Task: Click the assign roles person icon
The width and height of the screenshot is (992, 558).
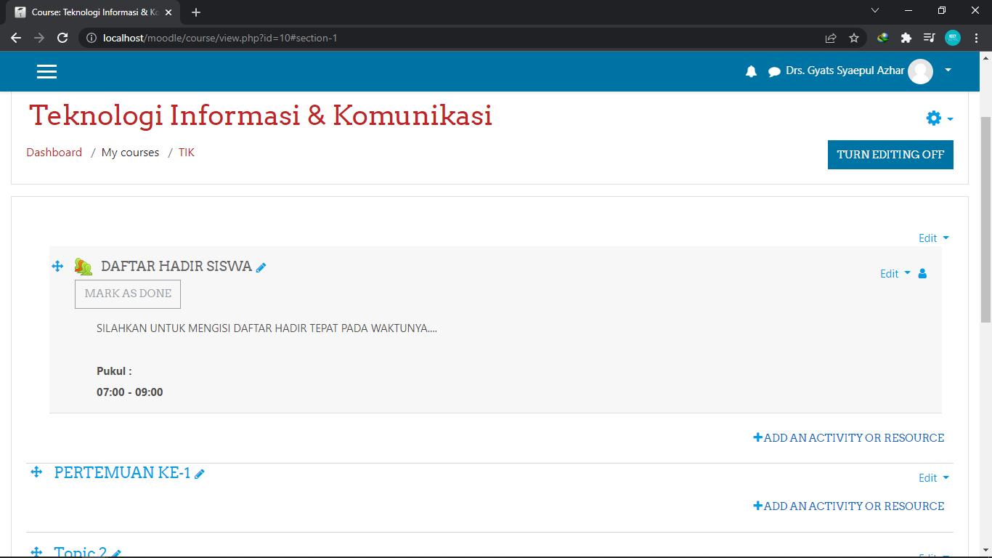Action: (x=922, y=274)
